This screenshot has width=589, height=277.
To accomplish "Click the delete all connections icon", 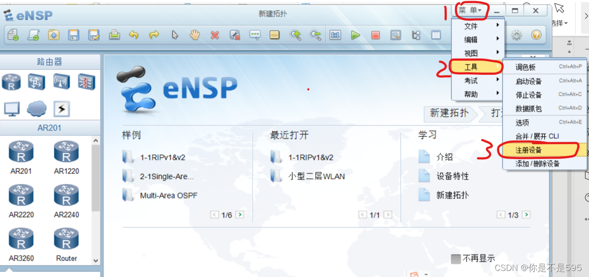I will 235,35.
